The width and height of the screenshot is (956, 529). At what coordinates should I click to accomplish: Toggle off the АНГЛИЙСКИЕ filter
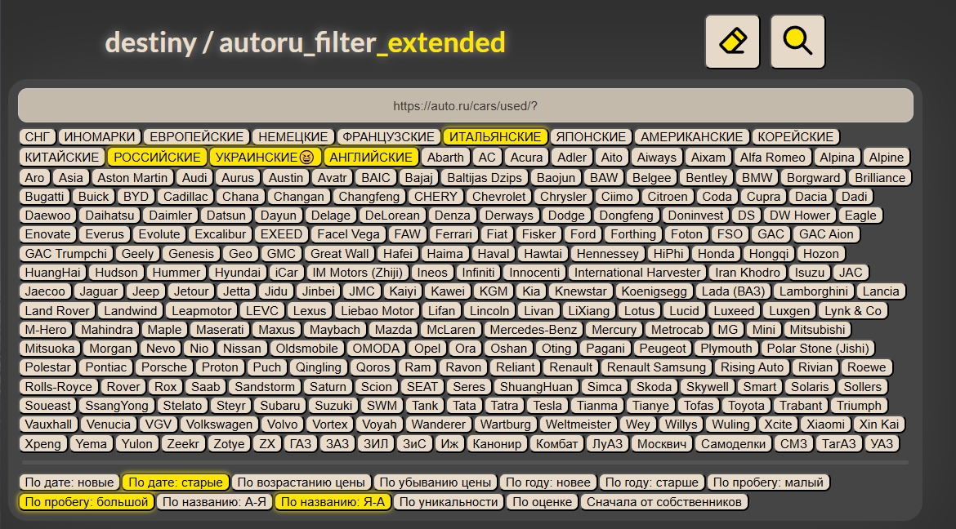(x=371, y=155)
